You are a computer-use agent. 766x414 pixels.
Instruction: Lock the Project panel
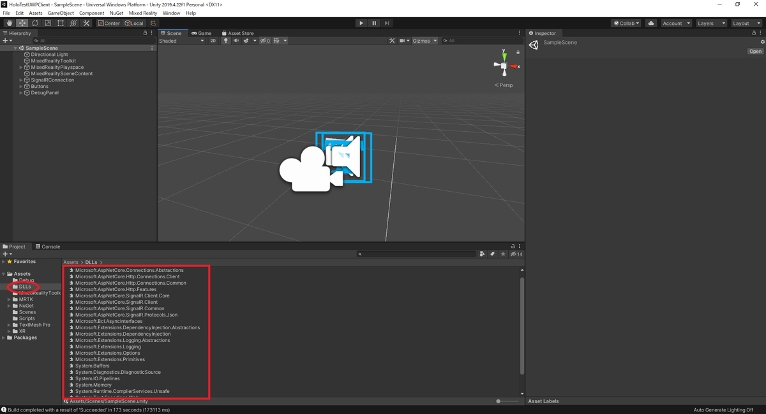coord(513,246)
